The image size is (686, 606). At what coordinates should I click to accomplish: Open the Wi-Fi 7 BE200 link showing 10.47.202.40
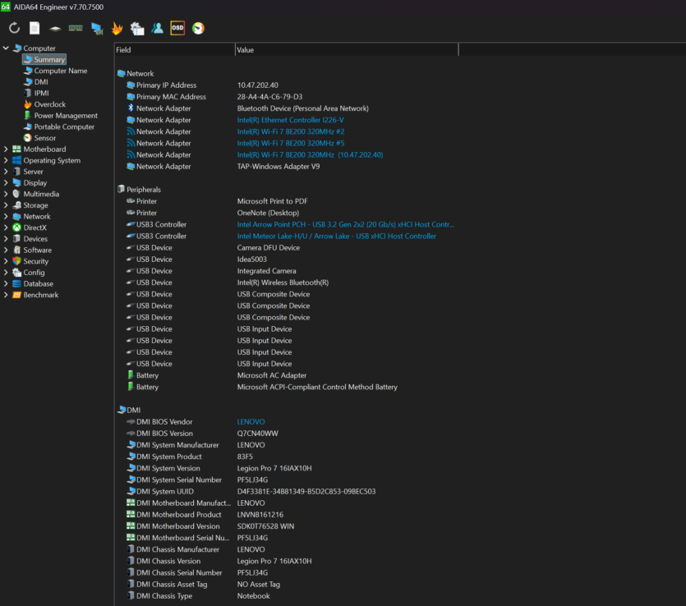click(x=310, y=154)
